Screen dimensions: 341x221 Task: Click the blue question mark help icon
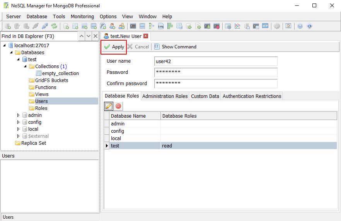click(x=300, y=26)
